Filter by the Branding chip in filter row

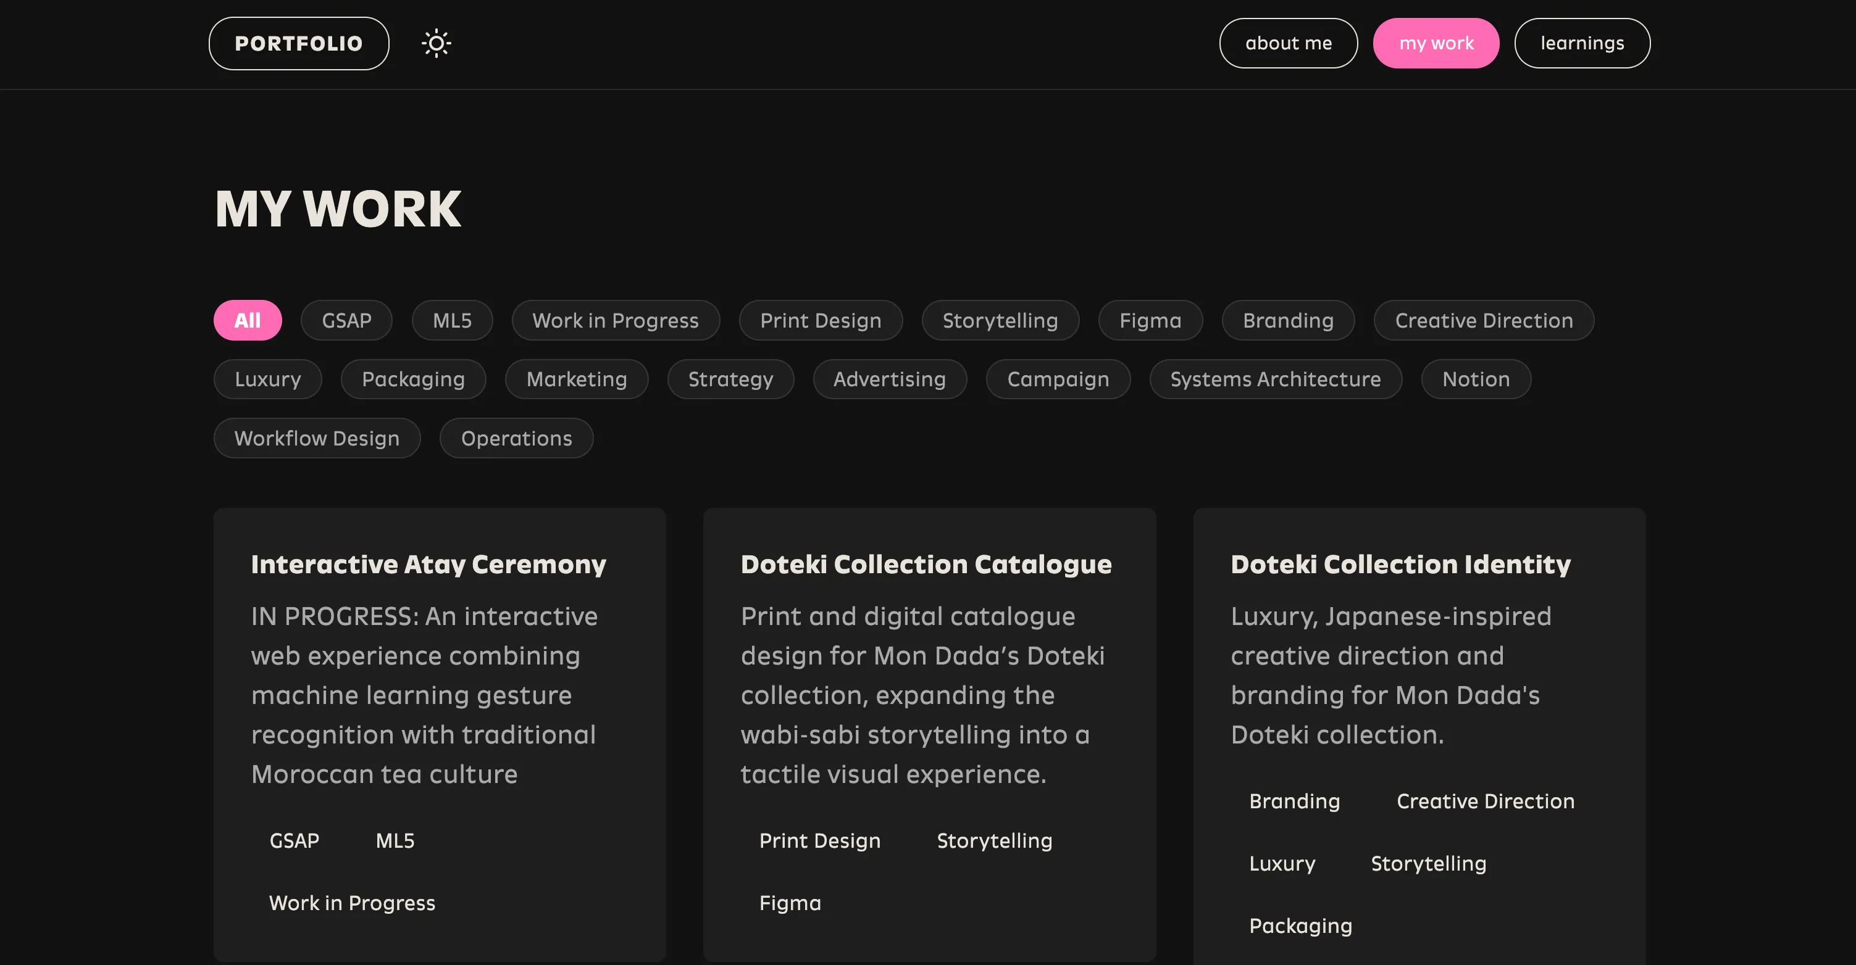pos(1288,320)
